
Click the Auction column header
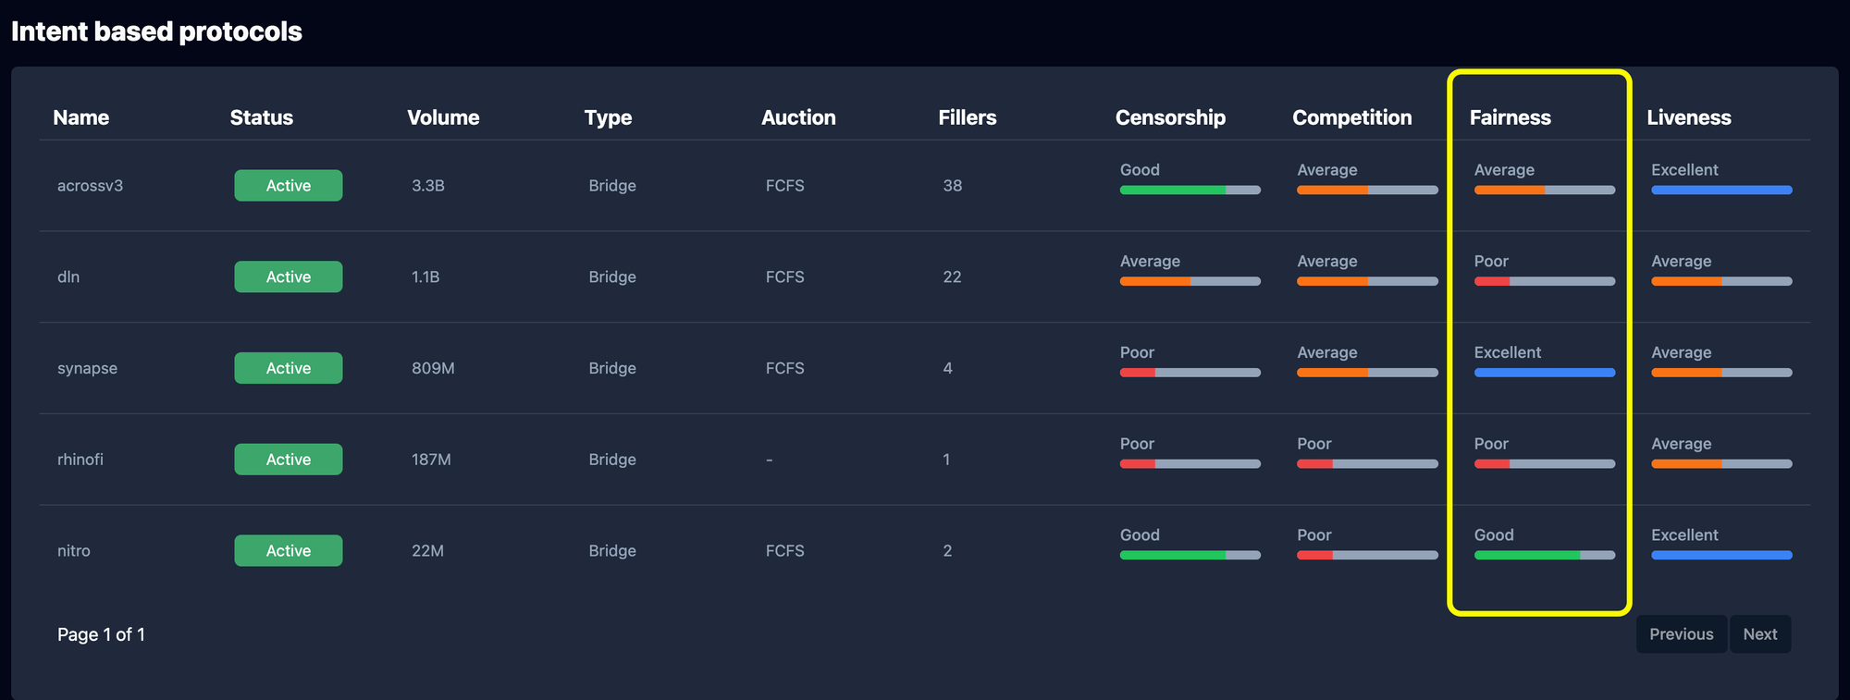tap(798, 117)
